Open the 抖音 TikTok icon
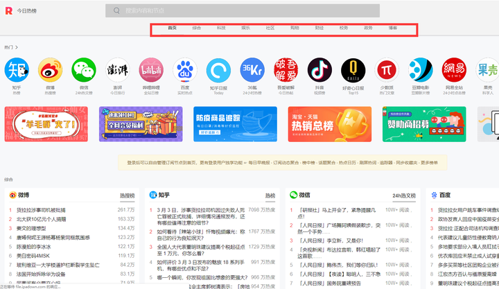 319,70
